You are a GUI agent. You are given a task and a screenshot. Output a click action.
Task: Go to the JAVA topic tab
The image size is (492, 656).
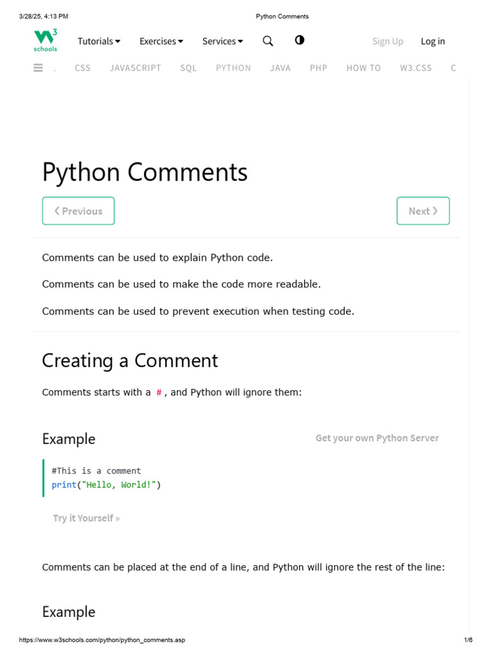[x=280, y=68]
